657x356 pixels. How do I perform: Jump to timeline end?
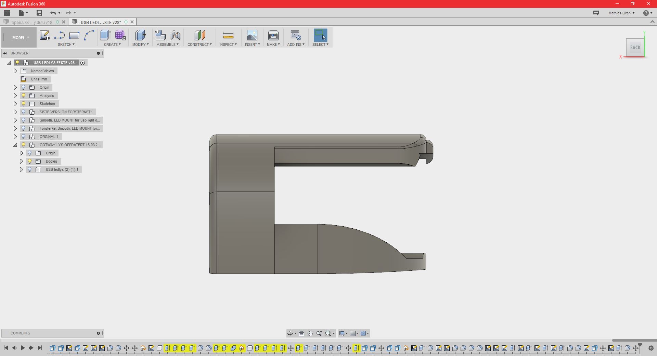pyautogui.click(x=40, y=348)
